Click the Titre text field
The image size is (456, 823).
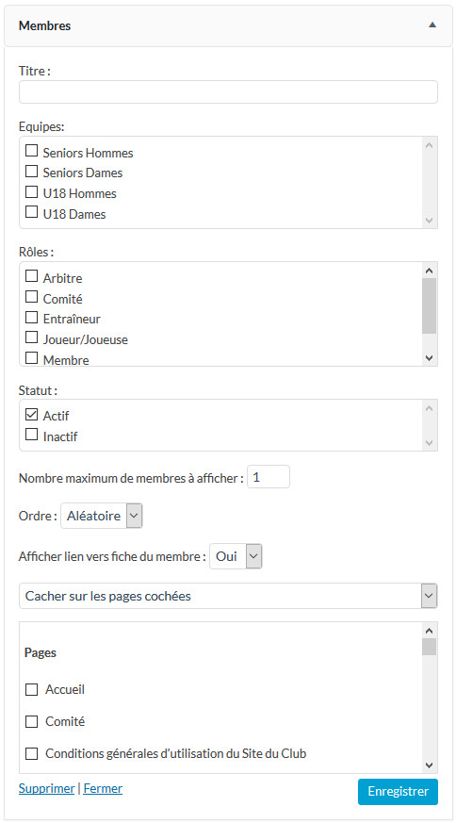click(x=228, y=91)
